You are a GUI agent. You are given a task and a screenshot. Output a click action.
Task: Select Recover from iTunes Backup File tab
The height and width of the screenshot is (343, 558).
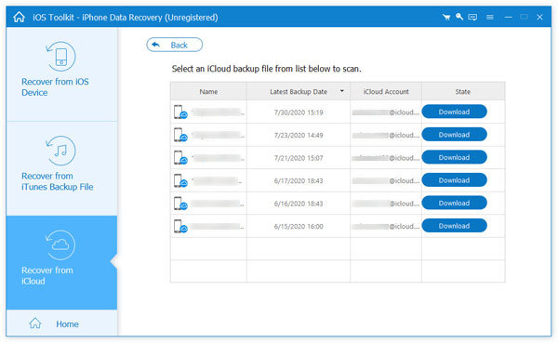click(x=61, y=168)
